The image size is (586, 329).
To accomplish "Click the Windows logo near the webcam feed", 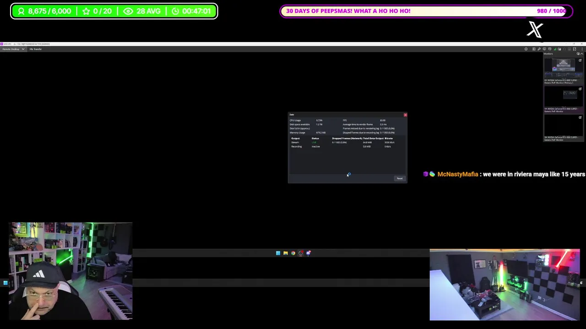I will (5, 283).
